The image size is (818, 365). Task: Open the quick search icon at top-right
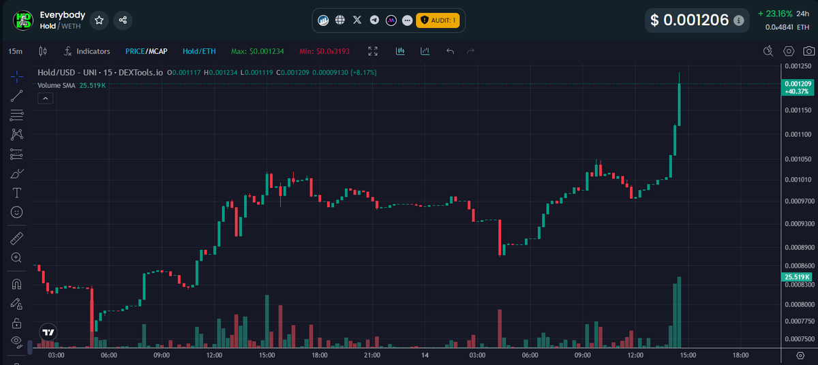click(768, 51)
